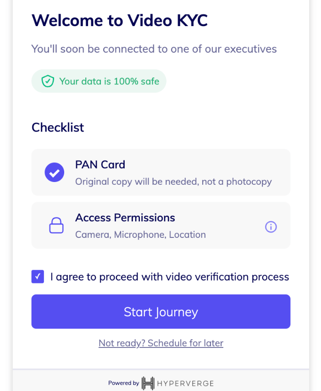Open the Access Permissions info icon
Viewport: 321px width, 391px height.
tap(271, 226)
